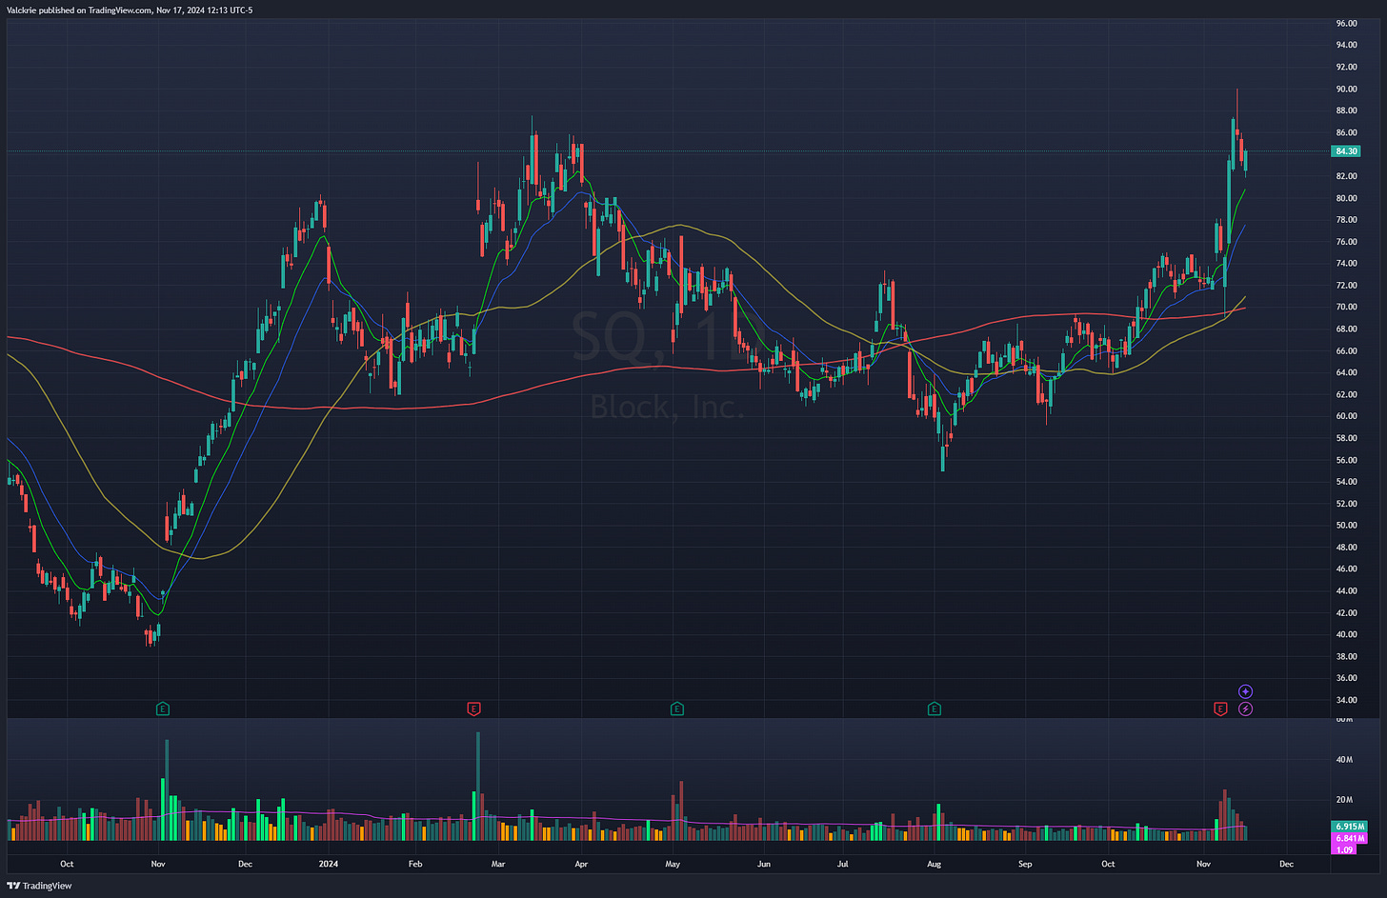Click the published-by header text at top
1387x898 pixels.
click(x=130, y=10)
